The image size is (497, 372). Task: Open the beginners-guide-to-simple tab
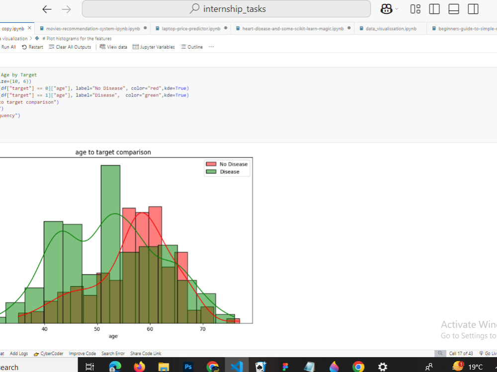[x=463, y=28]
